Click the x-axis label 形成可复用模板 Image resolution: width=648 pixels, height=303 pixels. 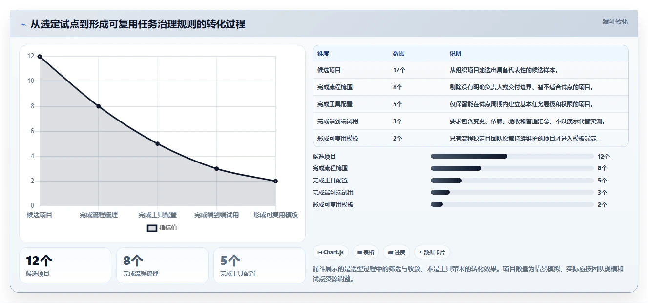tap(275, 215)
